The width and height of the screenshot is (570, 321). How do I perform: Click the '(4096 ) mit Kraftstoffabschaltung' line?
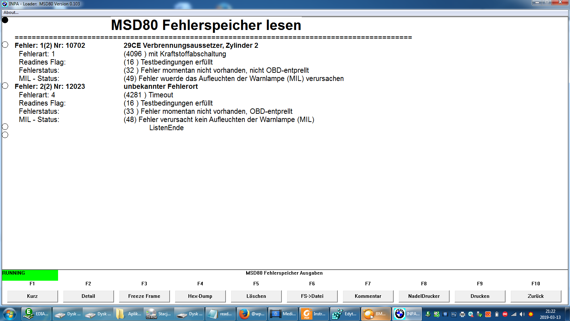[175, 54]
